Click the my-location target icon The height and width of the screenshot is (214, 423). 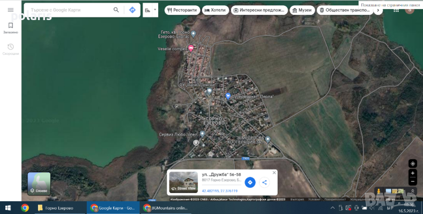click(413, 164)
